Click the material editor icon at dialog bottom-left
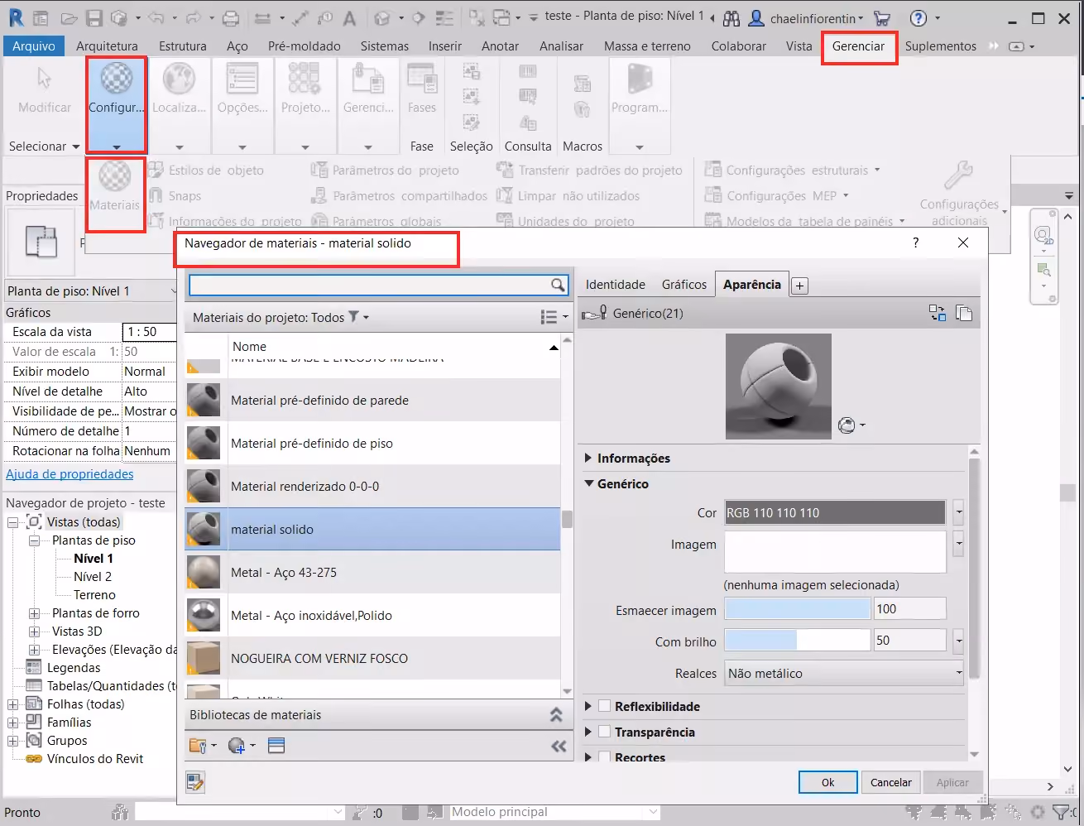 195,781
